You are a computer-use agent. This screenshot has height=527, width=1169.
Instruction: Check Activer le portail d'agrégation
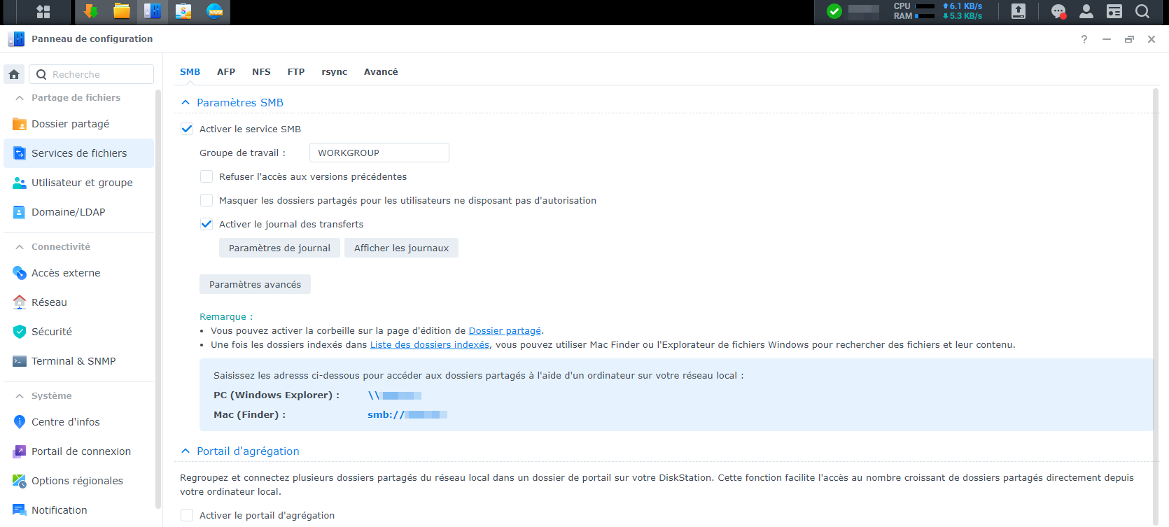click(x=187, y=515)
